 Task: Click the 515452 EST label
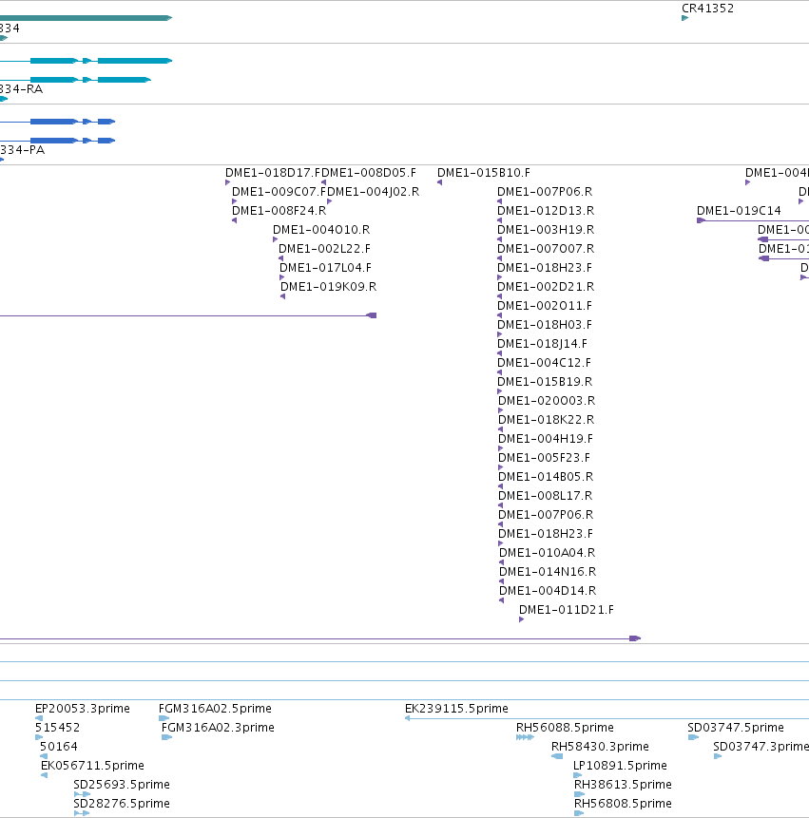tap(57, 728)
